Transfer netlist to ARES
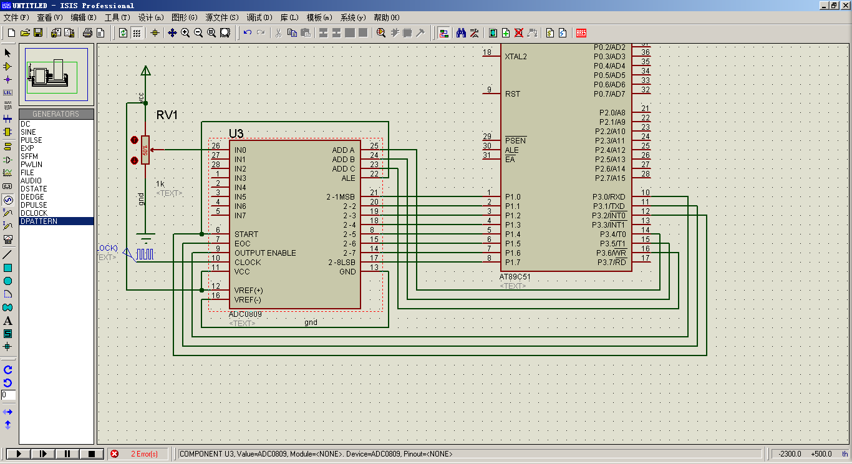This screenshot has width=852, height=464. point(581,33)
